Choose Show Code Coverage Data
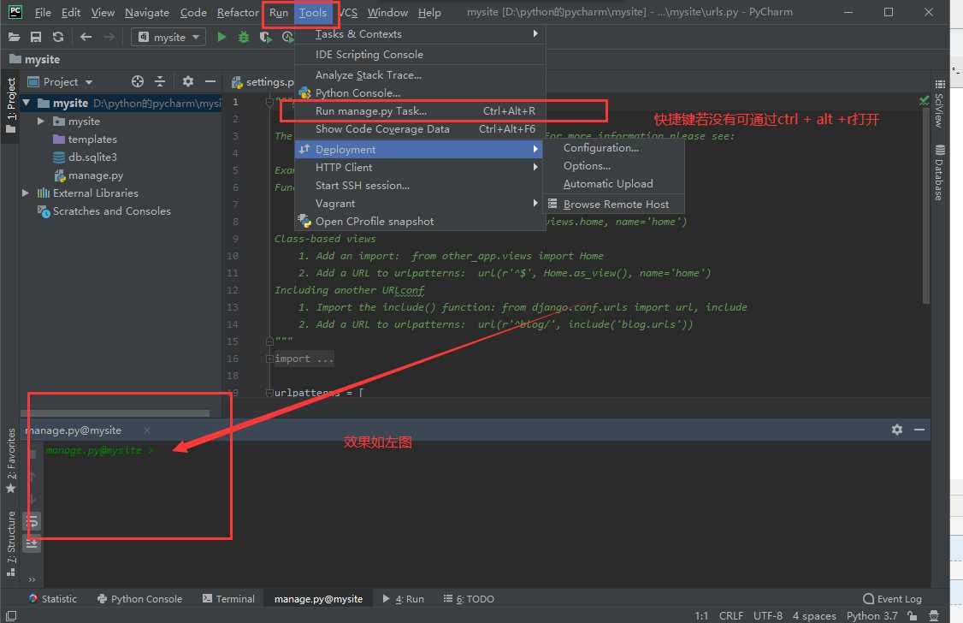Screen dimensions: 963x623 tap(419, 129)
